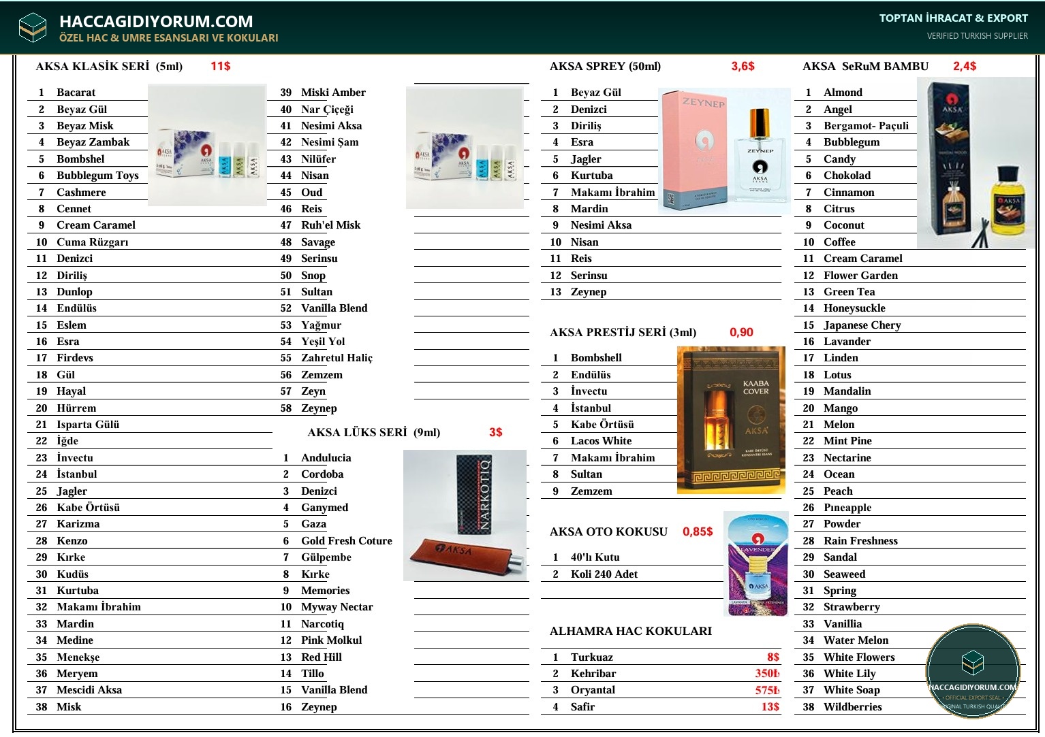Open the lavender car fragrance product image
This screenshot has height=737, width=1045.
pos(757,564)
